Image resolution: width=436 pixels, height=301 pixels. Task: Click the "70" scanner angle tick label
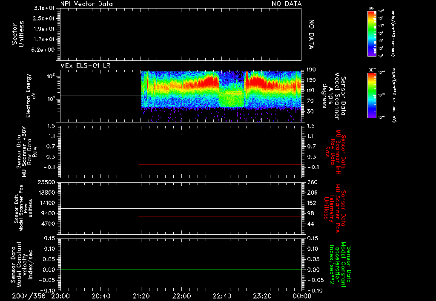point(310,101)
